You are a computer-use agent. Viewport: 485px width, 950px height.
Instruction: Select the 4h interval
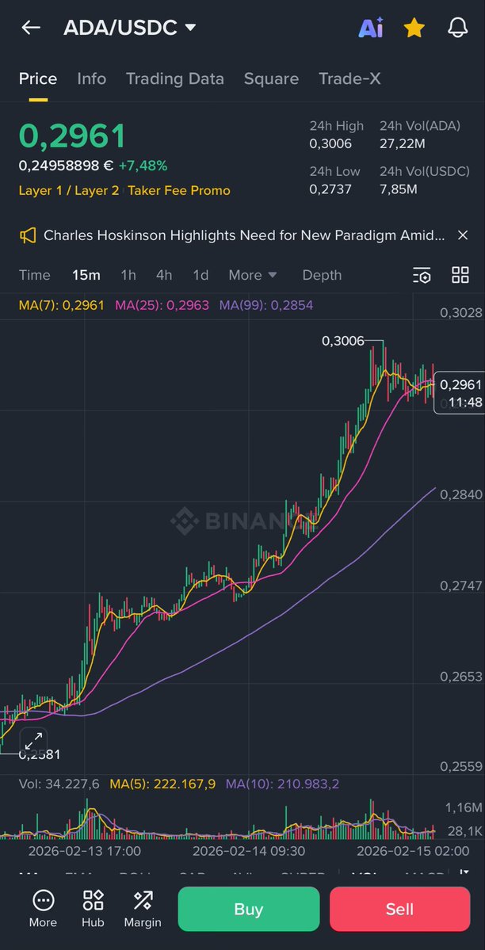[164, 275]
